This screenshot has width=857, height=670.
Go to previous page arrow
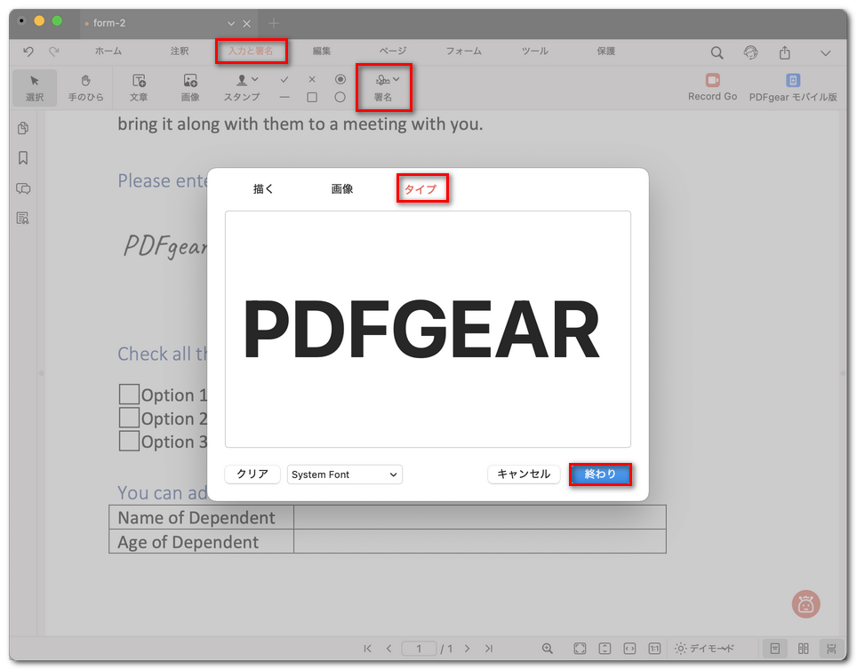(389, 648)
